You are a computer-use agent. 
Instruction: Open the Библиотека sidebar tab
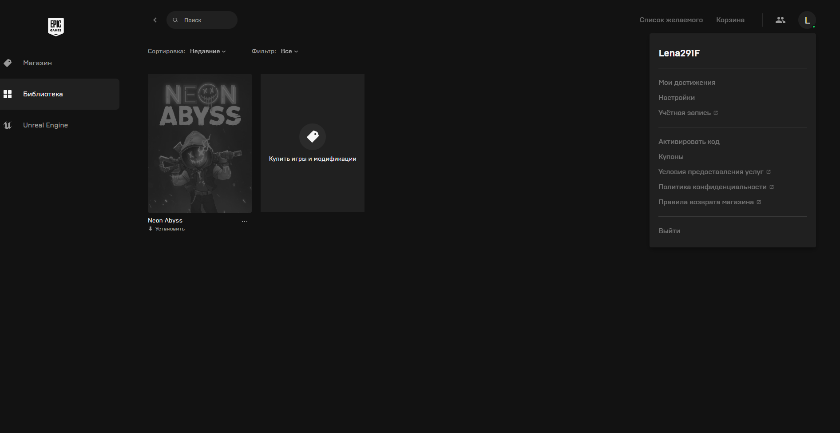pyautogui.click(x=43, y=94)
